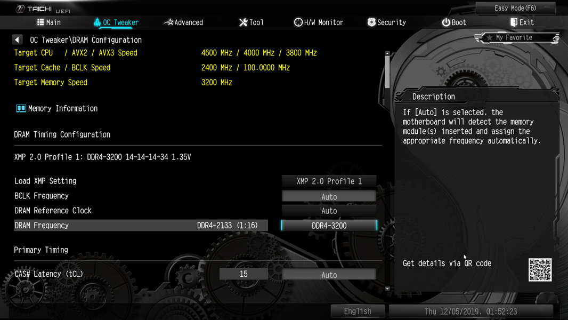Click the H/W Monitor gauge icon
Image resolution: width=568 pixels, height=320 pixels.
pos(298,22)
